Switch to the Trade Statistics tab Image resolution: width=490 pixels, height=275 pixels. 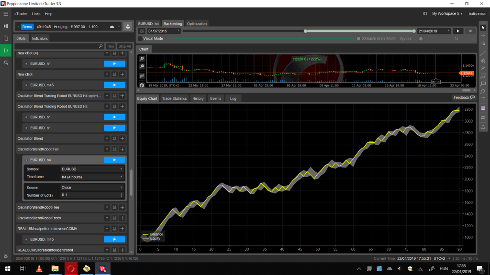click(174, 98)
